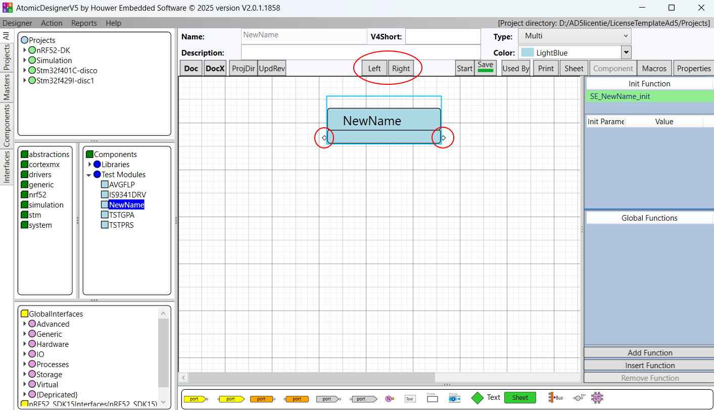Click the Add Function button
The height and width of the screenshot is (410, 714).
tap(649, 353)
